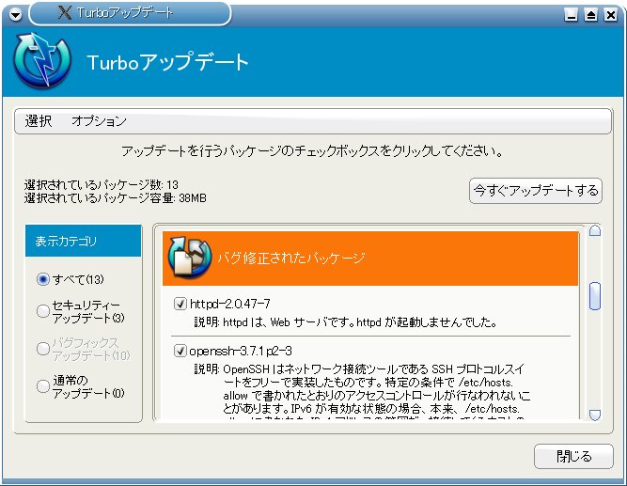Screen dimensions: 627x486
Task: Maximize the Turbo Update window
Action: click(x=590, y=15)
